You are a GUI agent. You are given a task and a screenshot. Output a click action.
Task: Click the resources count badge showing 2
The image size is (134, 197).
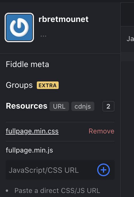pyautogui.click(x=108, y=106)
